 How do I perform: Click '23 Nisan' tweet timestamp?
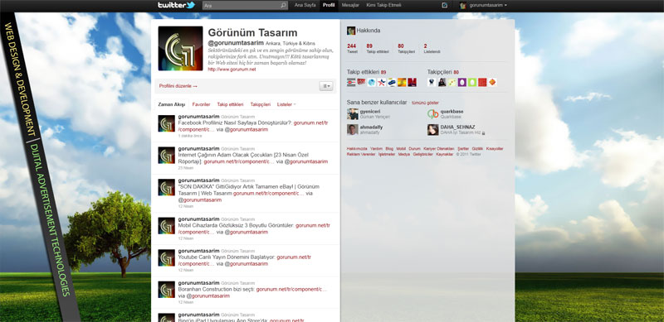coord(185,168)
